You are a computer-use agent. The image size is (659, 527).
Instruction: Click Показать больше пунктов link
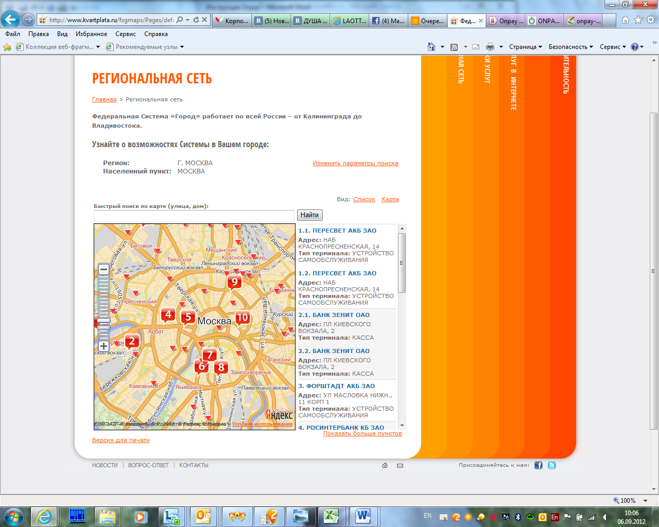[x=362, y=433]
